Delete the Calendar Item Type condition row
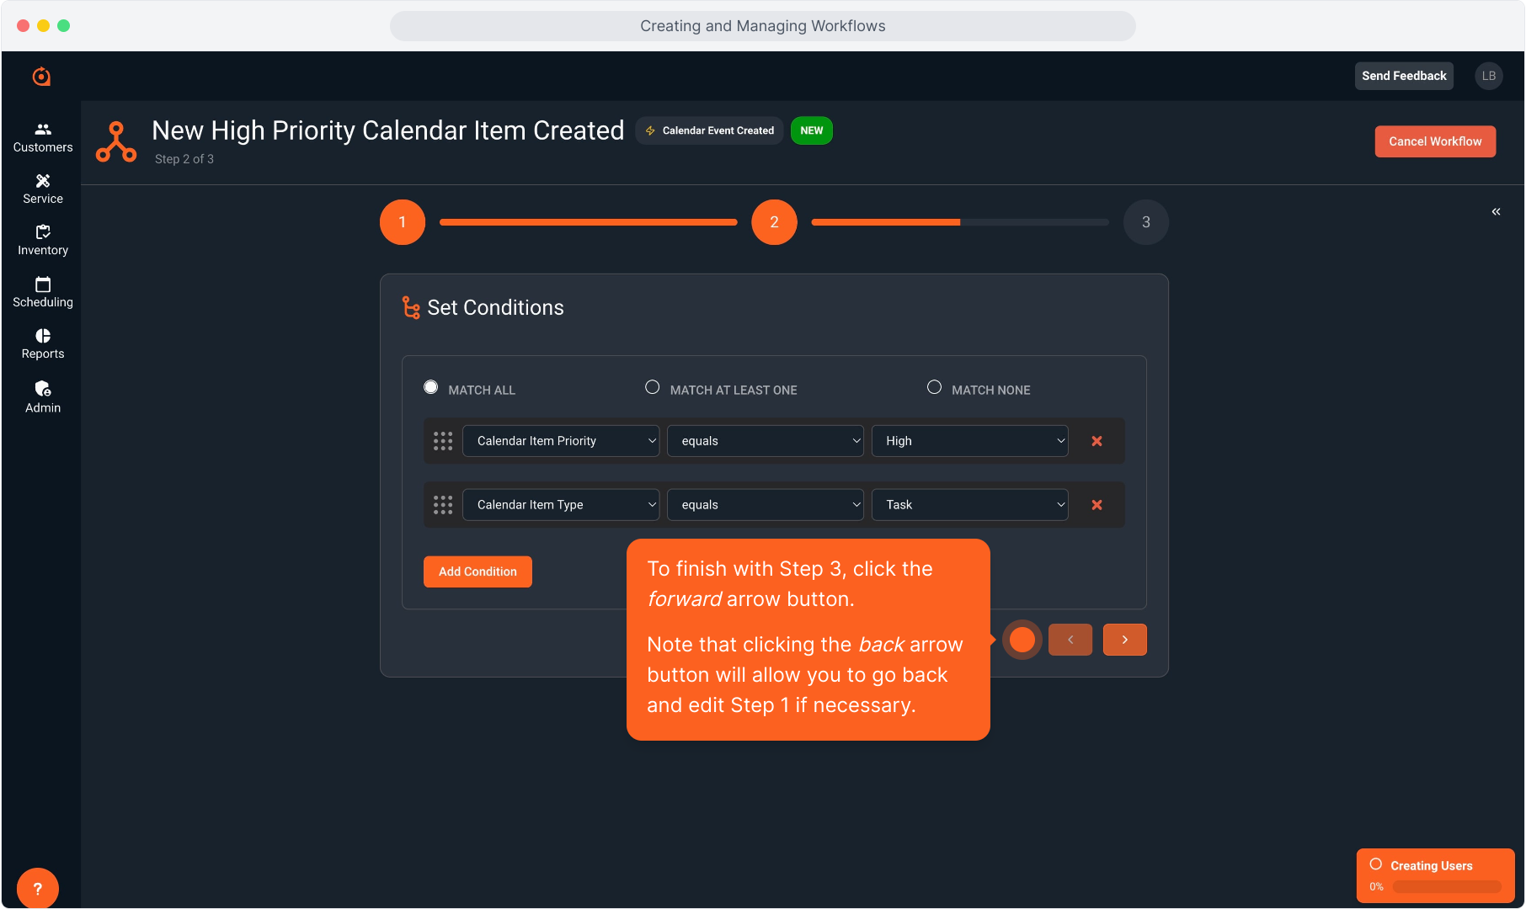This screenshot has height=909, width=1526. pos(1096,505)
